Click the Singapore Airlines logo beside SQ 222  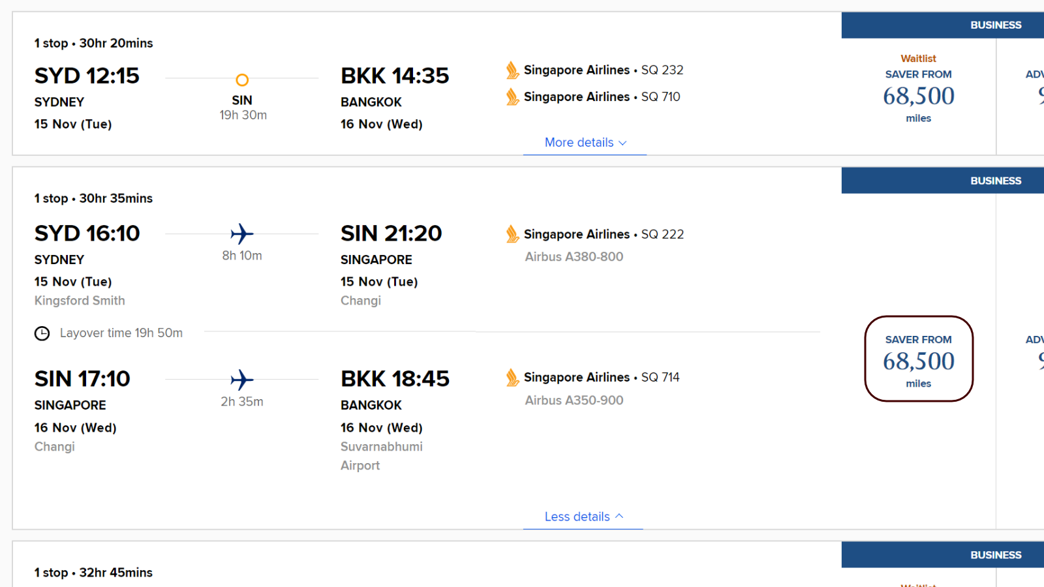click(x=513, y=234)
